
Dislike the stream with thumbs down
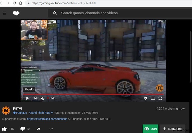coord(23,129)
